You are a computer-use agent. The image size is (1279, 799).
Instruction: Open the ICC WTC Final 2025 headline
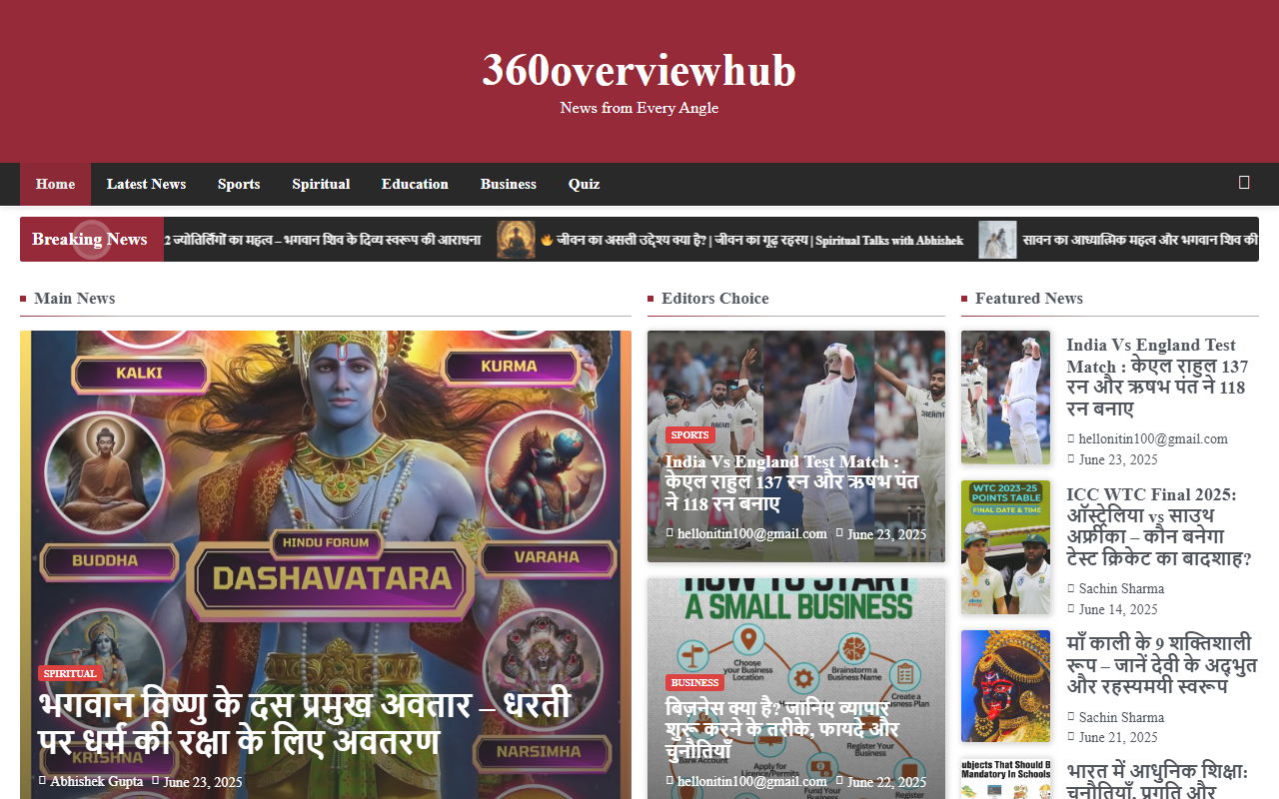coord(1159,526)
